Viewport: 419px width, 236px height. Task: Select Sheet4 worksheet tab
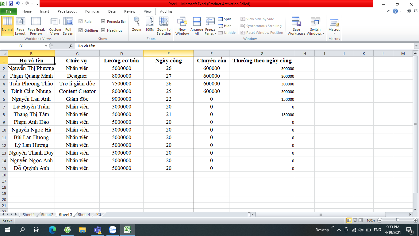[84, 214]
